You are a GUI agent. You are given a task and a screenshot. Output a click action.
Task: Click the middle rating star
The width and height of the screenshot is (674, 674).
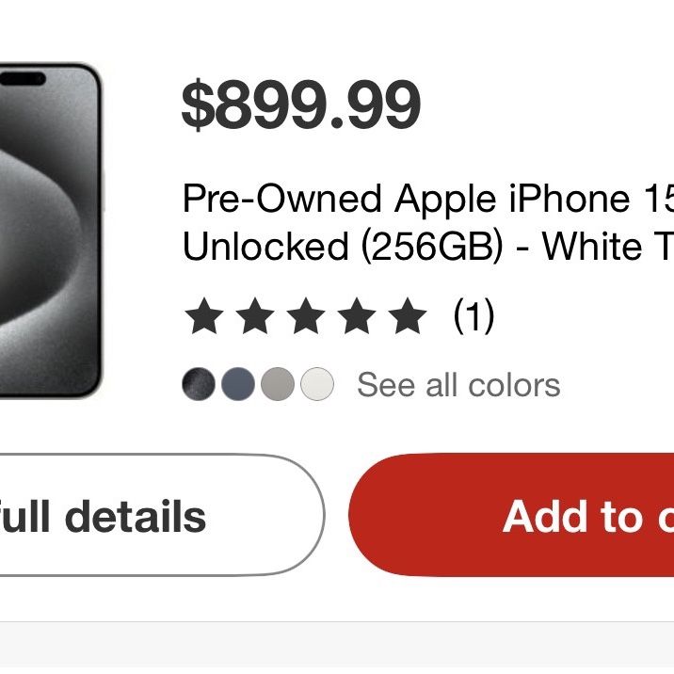(x=306, y=316)
